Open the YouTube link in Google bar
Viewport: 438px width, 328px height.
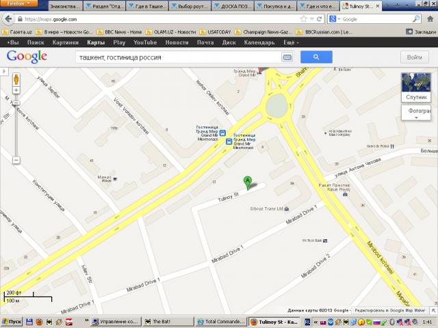144,42
